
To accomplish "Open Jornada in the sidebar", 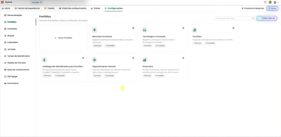I will click(x=10, y=49).
